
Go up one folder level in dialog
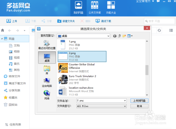point(119,36)
